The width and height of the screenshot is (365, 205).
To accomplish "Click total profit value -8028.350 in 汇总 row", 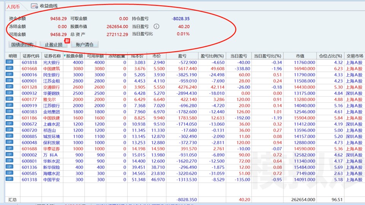I will 186,200.
